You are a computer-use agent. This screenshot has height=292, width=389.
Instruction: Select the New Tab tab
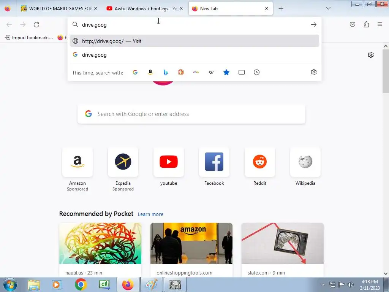click(231, 8)
